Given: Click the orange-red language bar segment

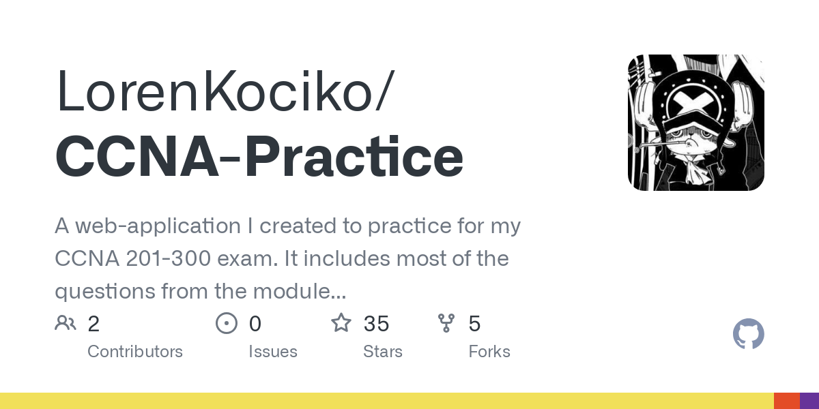Looking at the screenshot, I should click(787, 401).
